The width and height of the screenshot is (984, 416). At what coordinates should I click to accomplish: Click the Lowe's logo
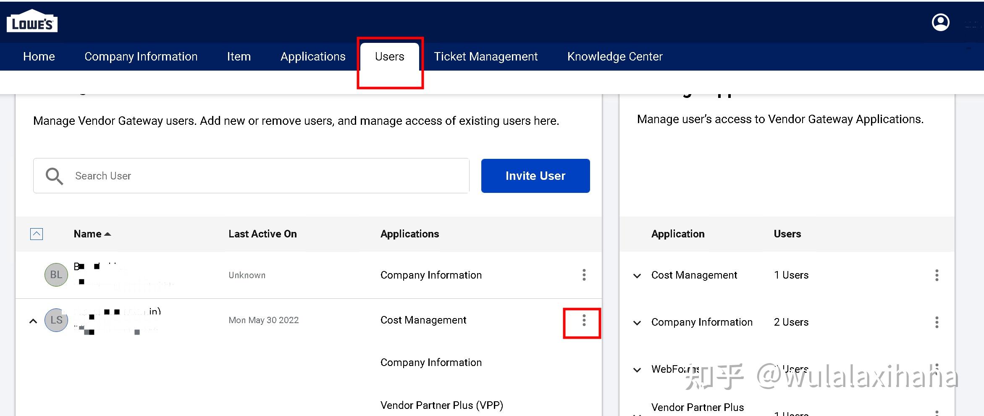[32, 21]
